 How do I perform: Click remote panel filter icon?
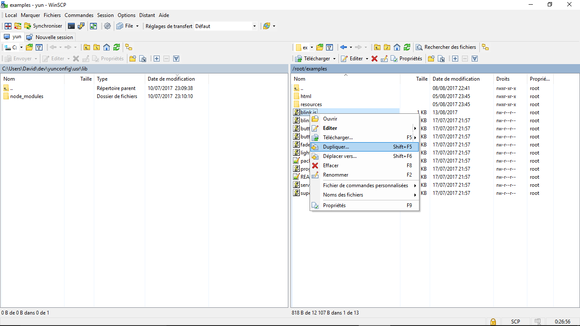(x=329, y=47)
